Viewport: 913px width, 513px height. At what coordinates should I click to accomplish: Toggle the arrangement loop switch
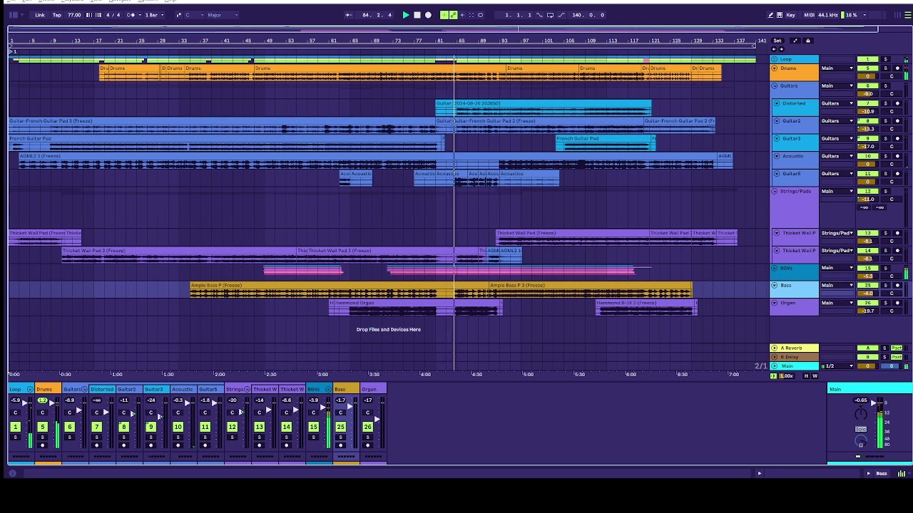point(550,15)
